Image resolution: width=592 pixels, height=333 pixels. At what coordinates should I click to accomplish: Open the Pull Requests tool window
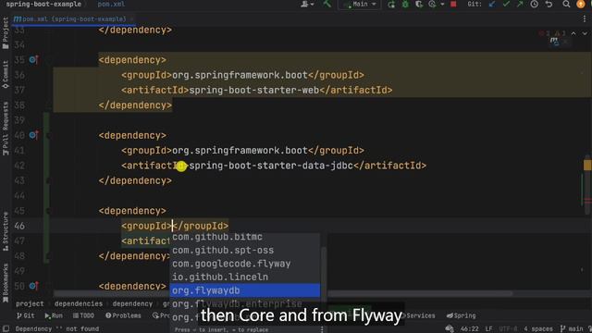[x=6, y=129]
